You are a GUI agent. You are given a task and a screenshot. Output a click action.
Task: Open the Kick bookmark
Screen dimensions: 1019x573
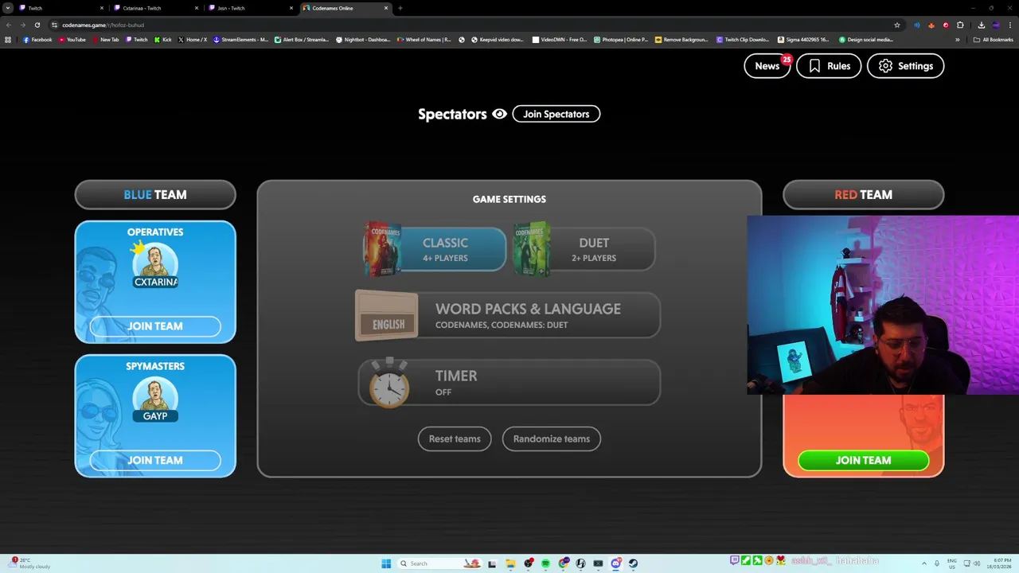(x=162, y=39)
